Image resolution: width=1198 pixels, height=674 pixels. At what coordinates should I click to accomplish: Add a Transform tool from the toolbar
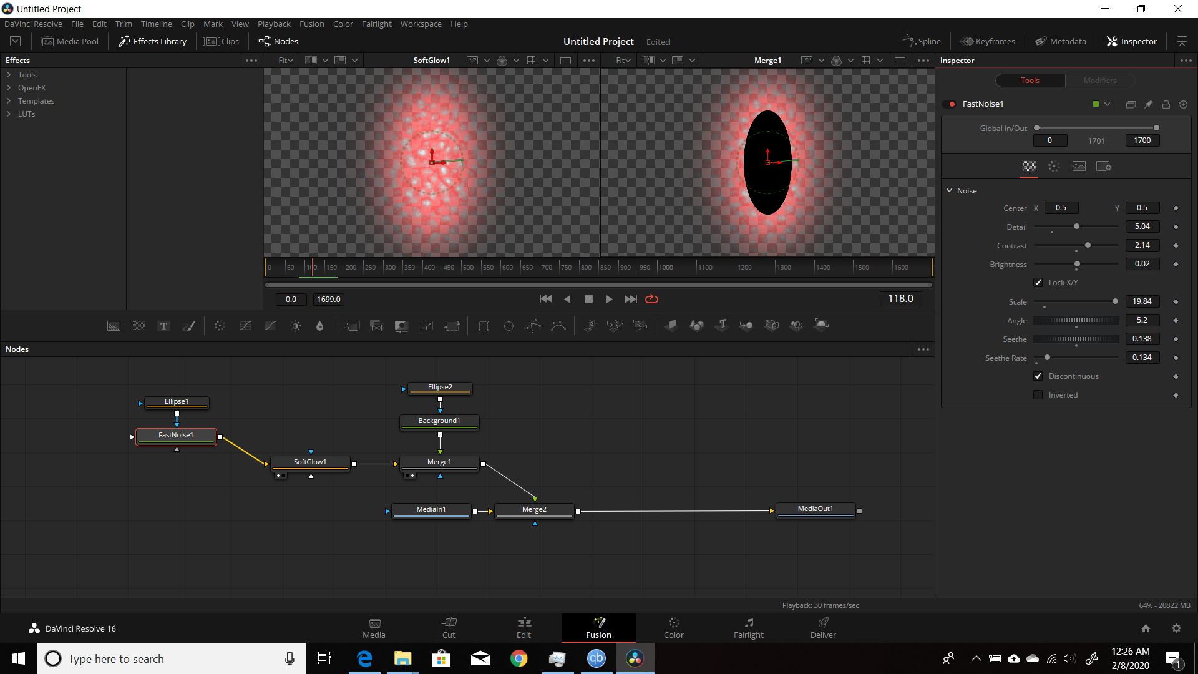pyautogui.click(x=452, y=326)
